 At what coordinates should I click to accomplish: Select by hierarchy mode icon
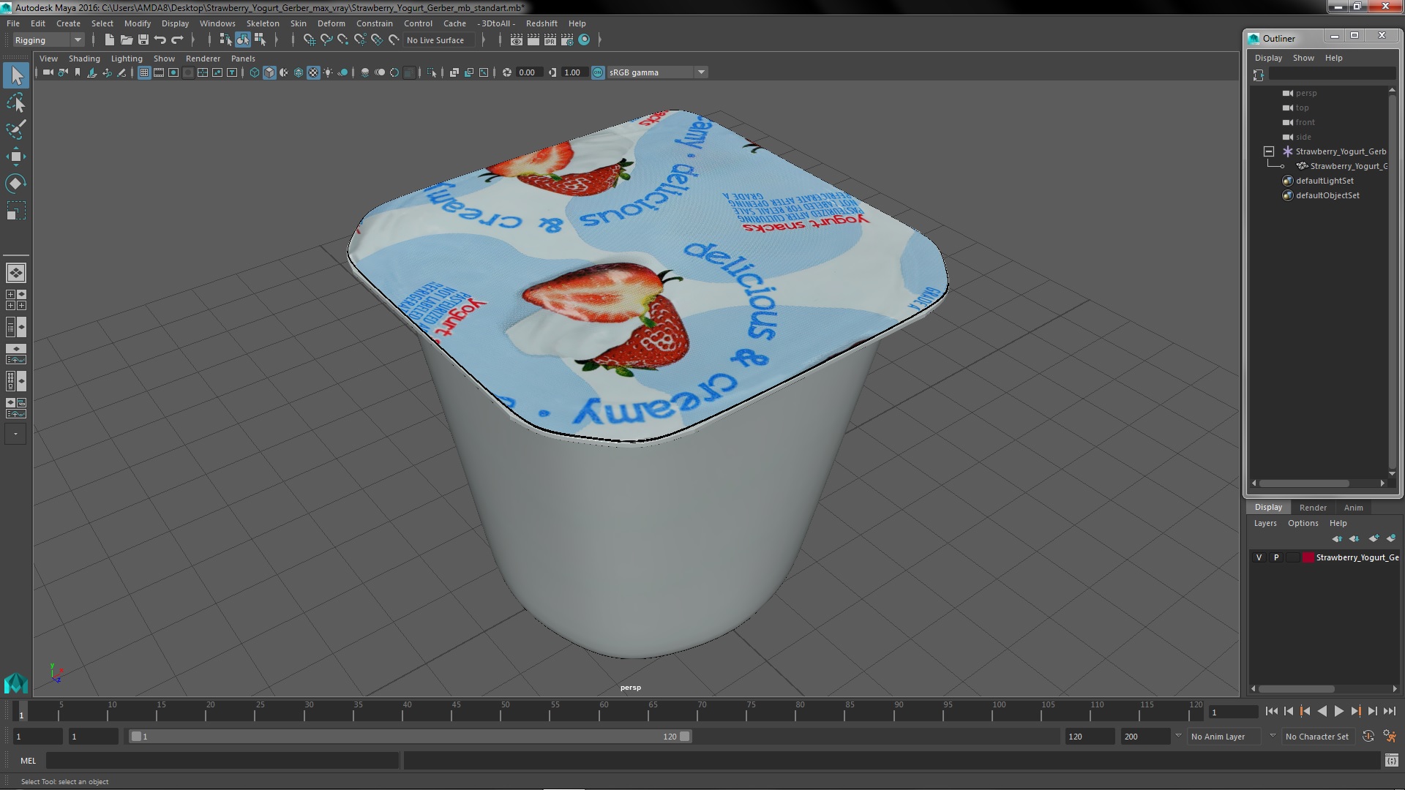[225, 40]
